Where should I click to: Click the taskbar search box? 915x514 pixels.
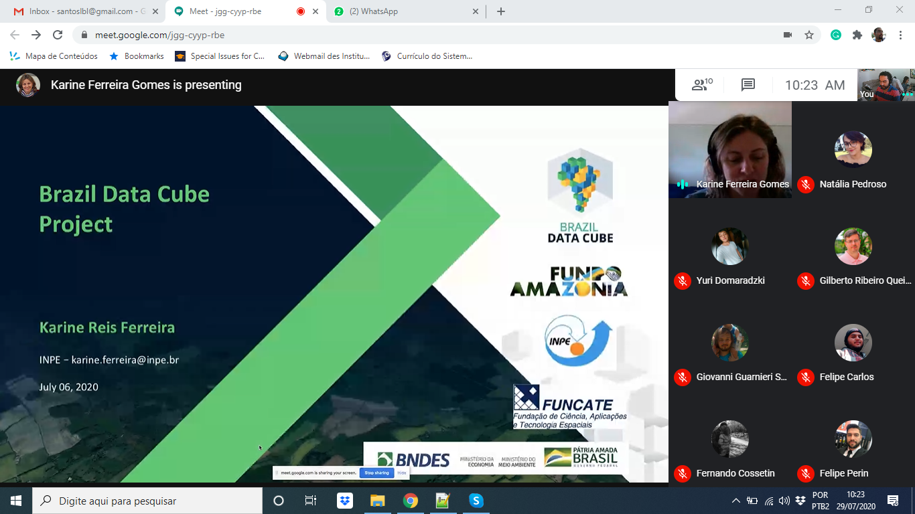coord(147,501)
